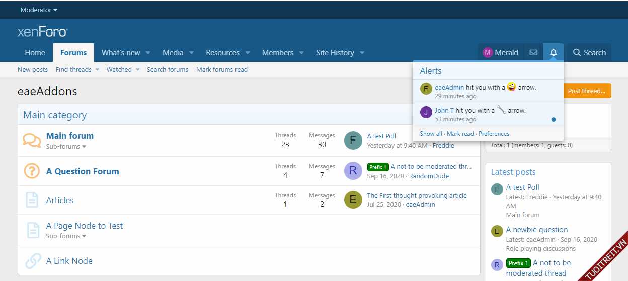Click John T avatar in alerts
Image resolution: width=628 pixels, height=281 pixels.
point(426,112)
